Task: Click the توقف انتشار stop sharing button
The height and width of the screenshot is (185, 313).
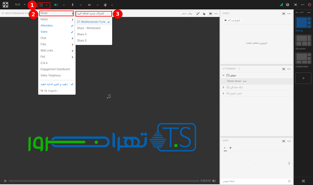Action: pyautogui.click(x=186, y=14)
